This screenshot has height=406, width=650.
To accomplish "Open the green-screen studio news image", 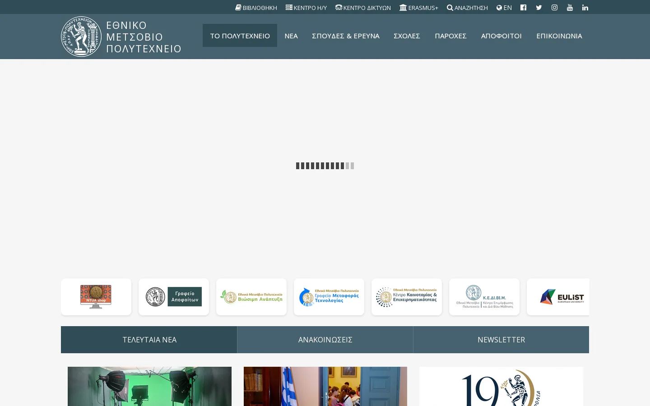I will pos(149,386).
